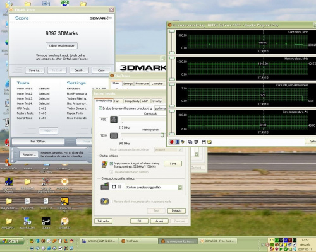316x252 pixels.
Task: Click the floppy save profile icon
Action: (114, 186)
